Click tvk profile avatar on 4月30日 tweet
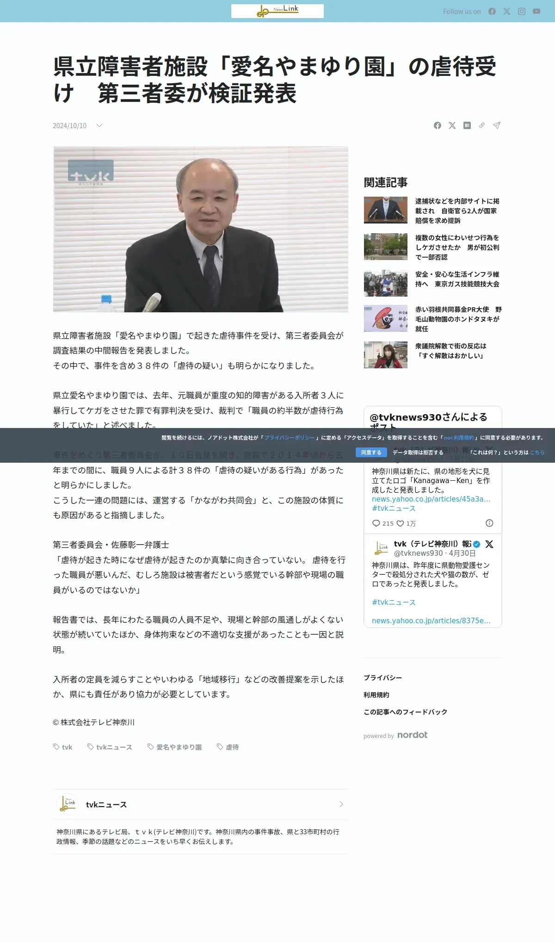The height and width of the screenshot is (943, 555). pyautogui.click(x=381, y=548)
